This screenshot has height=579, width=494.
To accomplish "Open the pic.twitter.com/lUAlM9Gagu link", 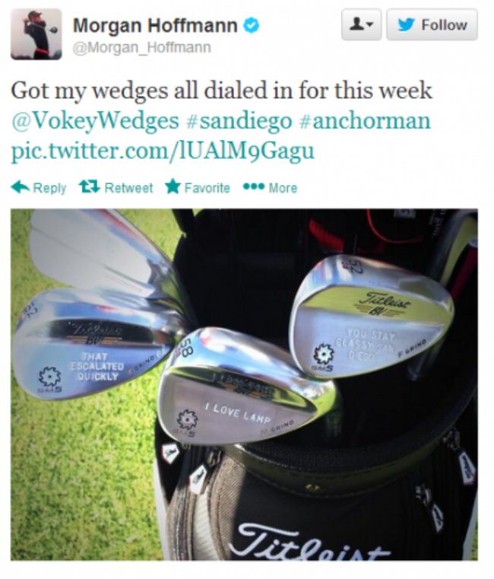I will [163, 151].
